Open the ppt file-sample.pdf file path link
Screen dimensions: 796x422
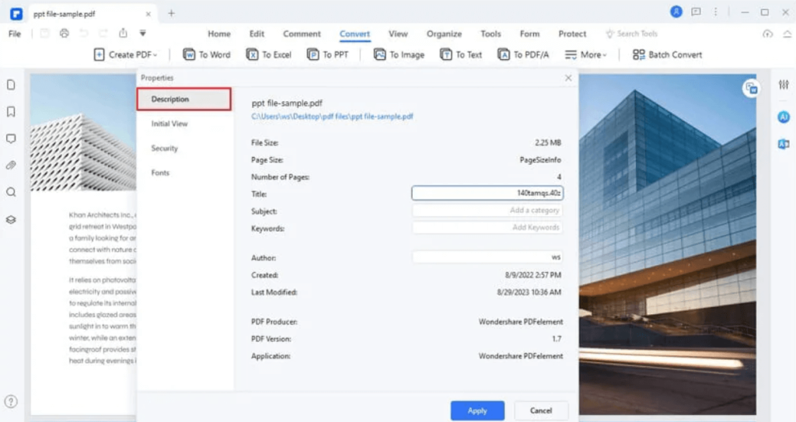click(332, 117)
